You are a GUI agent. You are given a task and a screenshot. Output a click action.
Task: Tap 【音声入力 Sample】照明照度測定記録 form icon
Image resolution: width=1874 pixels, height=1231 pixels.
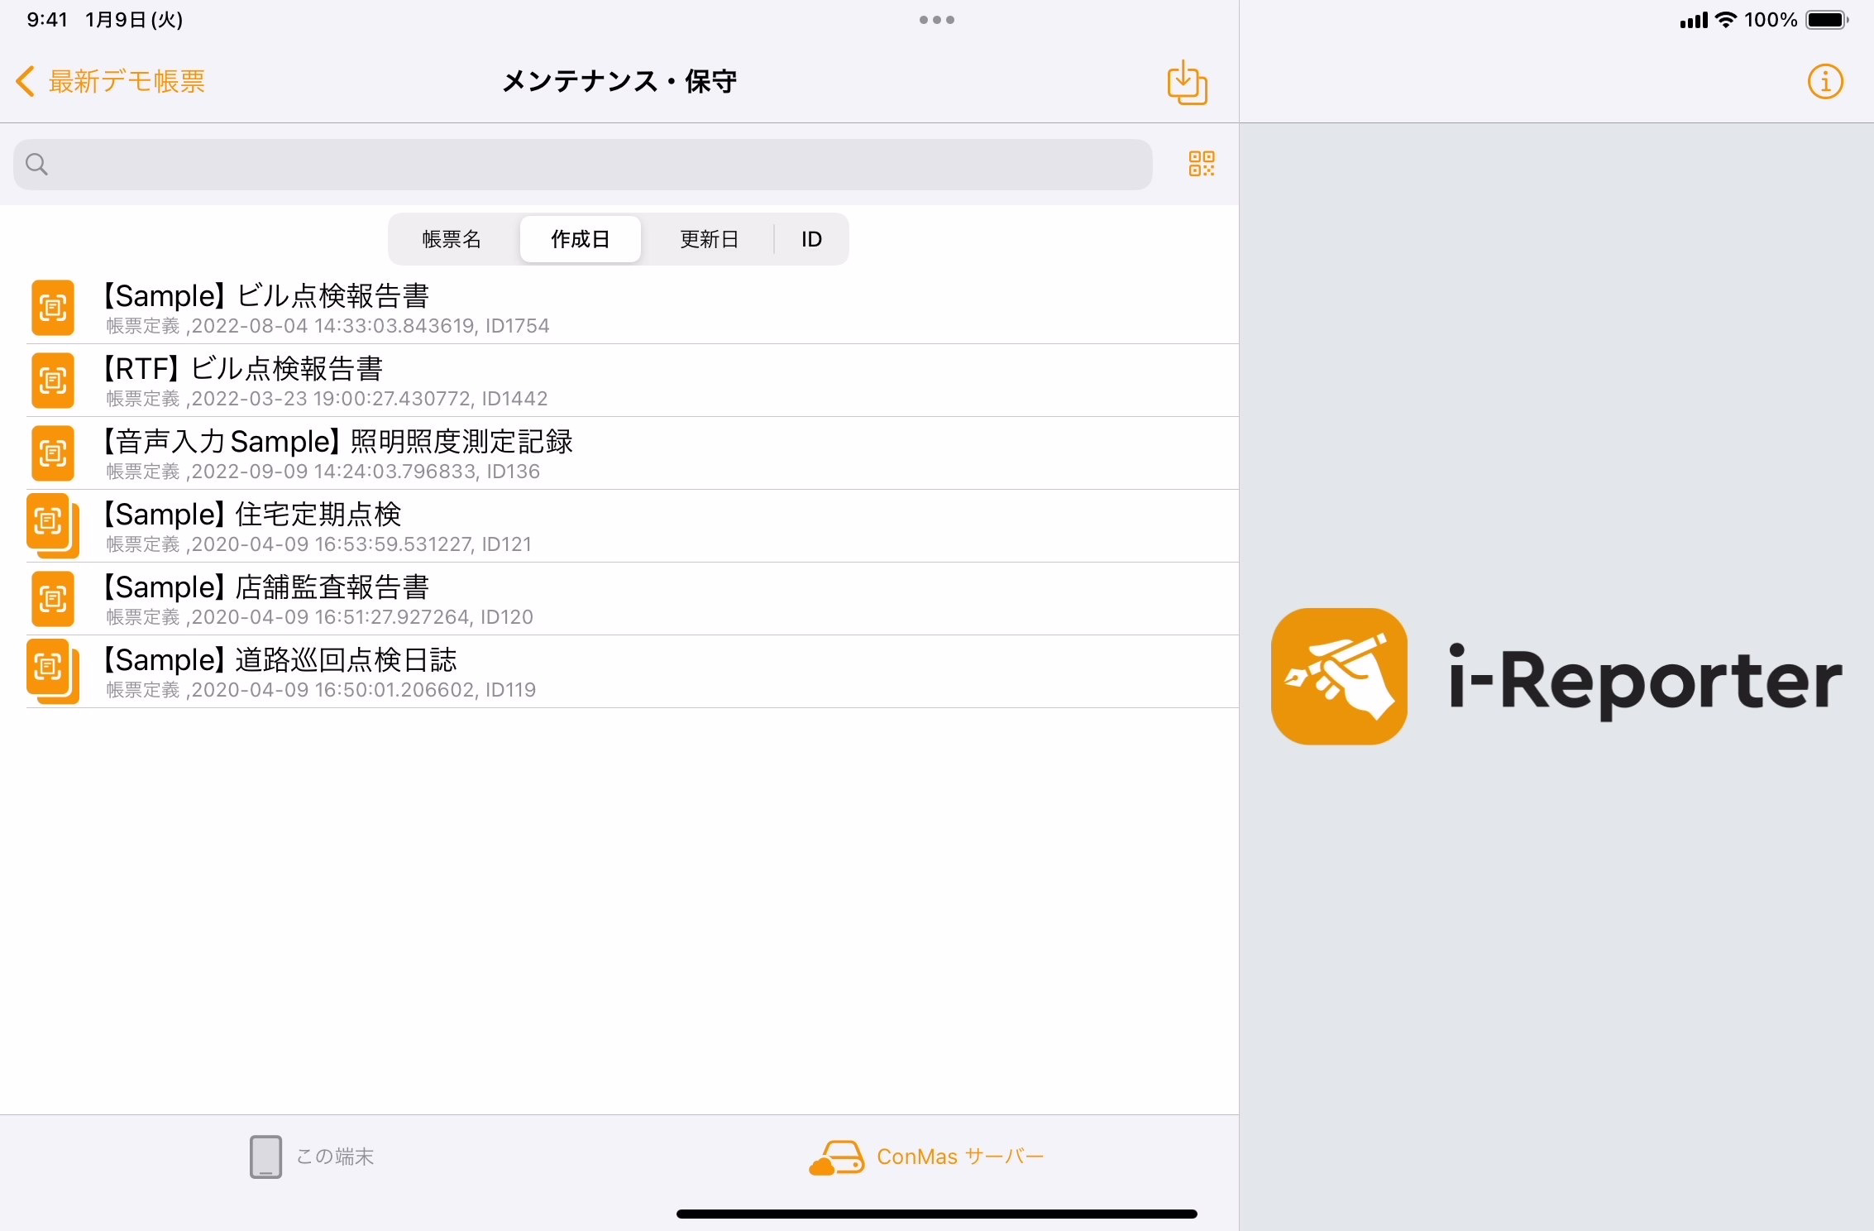click(x=53, y=453)
